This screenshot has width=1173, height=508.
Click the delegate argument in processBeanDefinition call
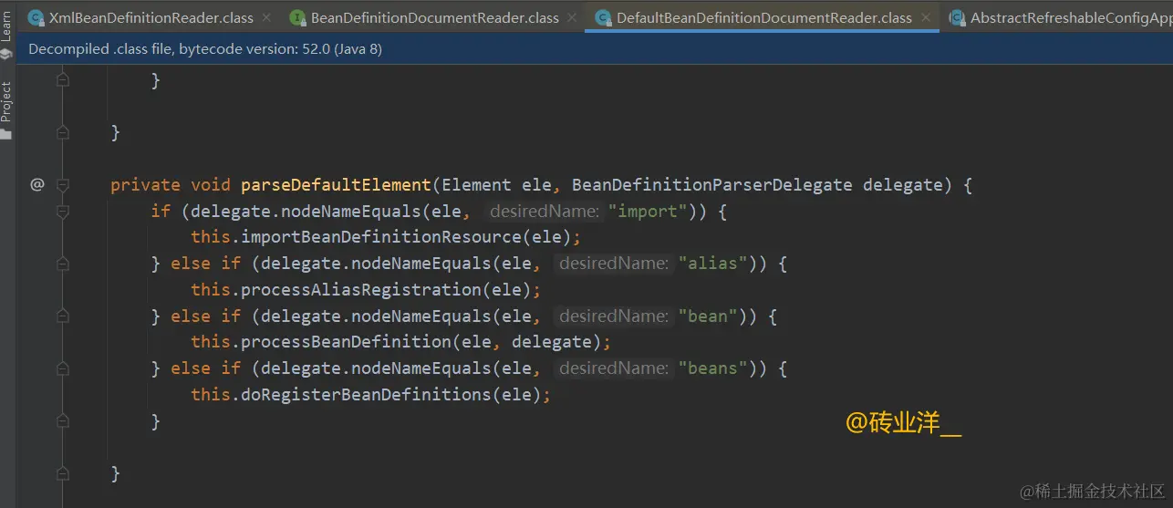coord(551,342)
